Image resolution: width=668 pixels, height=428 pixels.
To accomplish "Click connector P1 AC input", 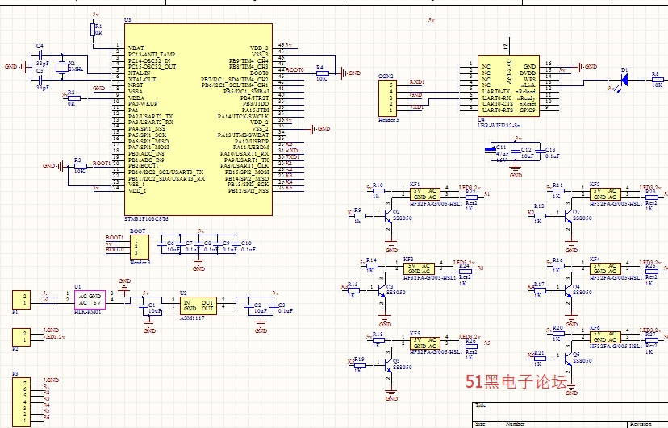I will pos(21,300).
